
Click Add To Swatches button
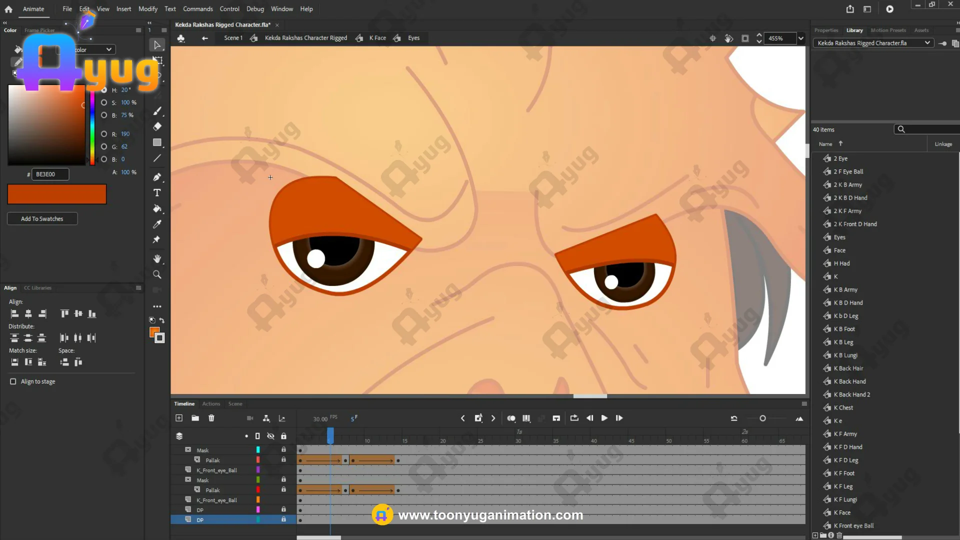[42, 219]
